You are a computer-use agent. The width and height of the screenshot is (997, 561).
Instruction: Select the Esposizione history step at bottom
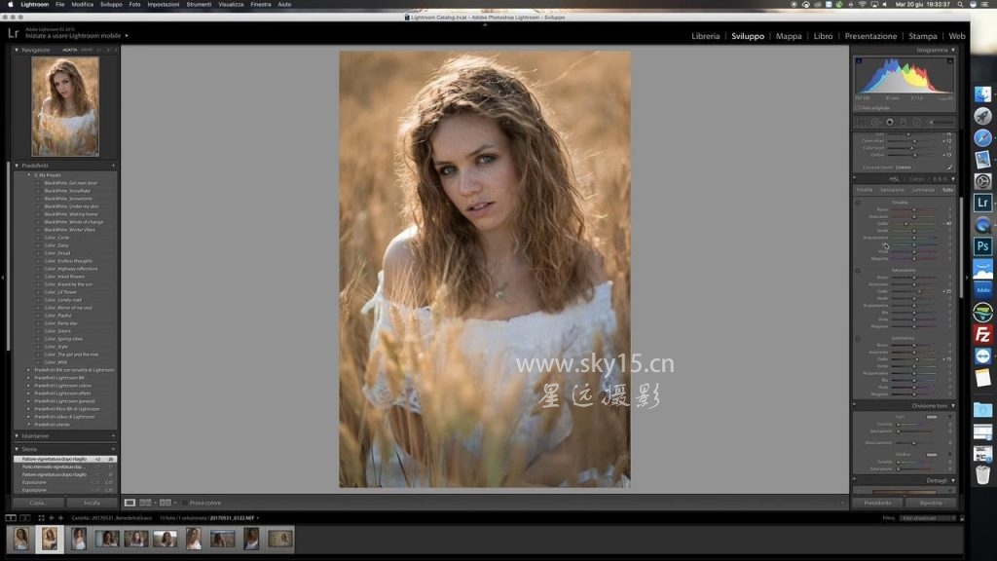pos(67,490)
